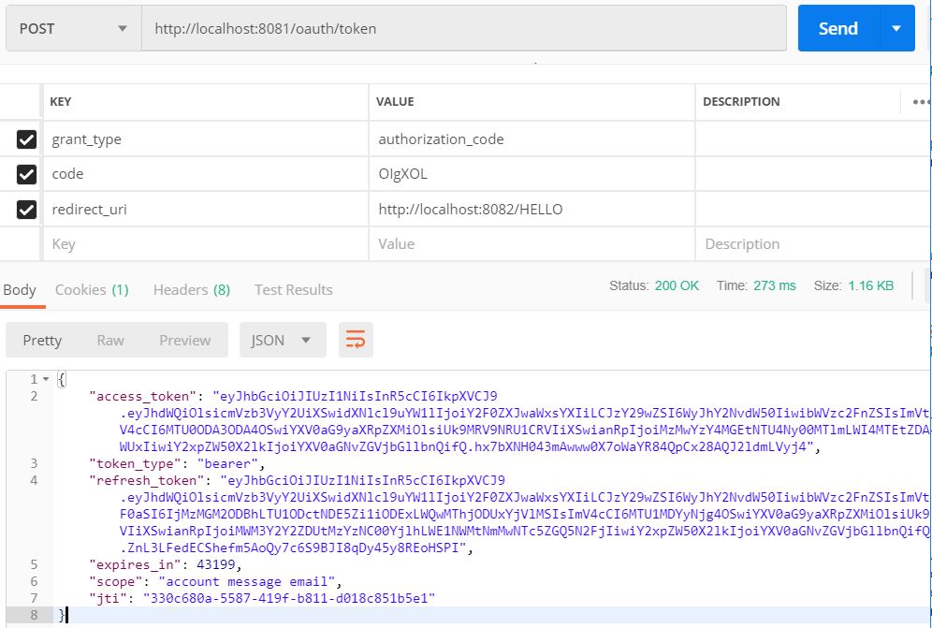This screenshot has width=932, height=628.
Task: Switch to the Preview response view
Action: (184, 341)
